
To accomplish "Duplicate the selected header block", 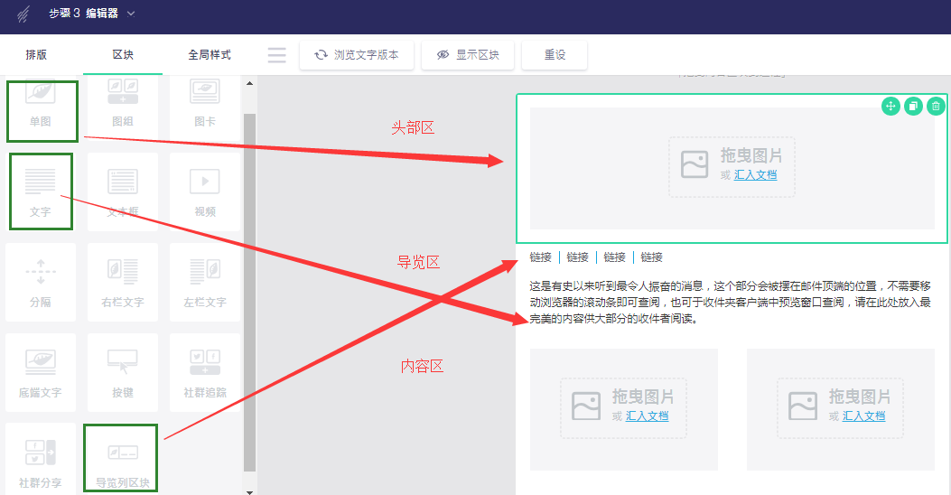I will coord(913,107).
